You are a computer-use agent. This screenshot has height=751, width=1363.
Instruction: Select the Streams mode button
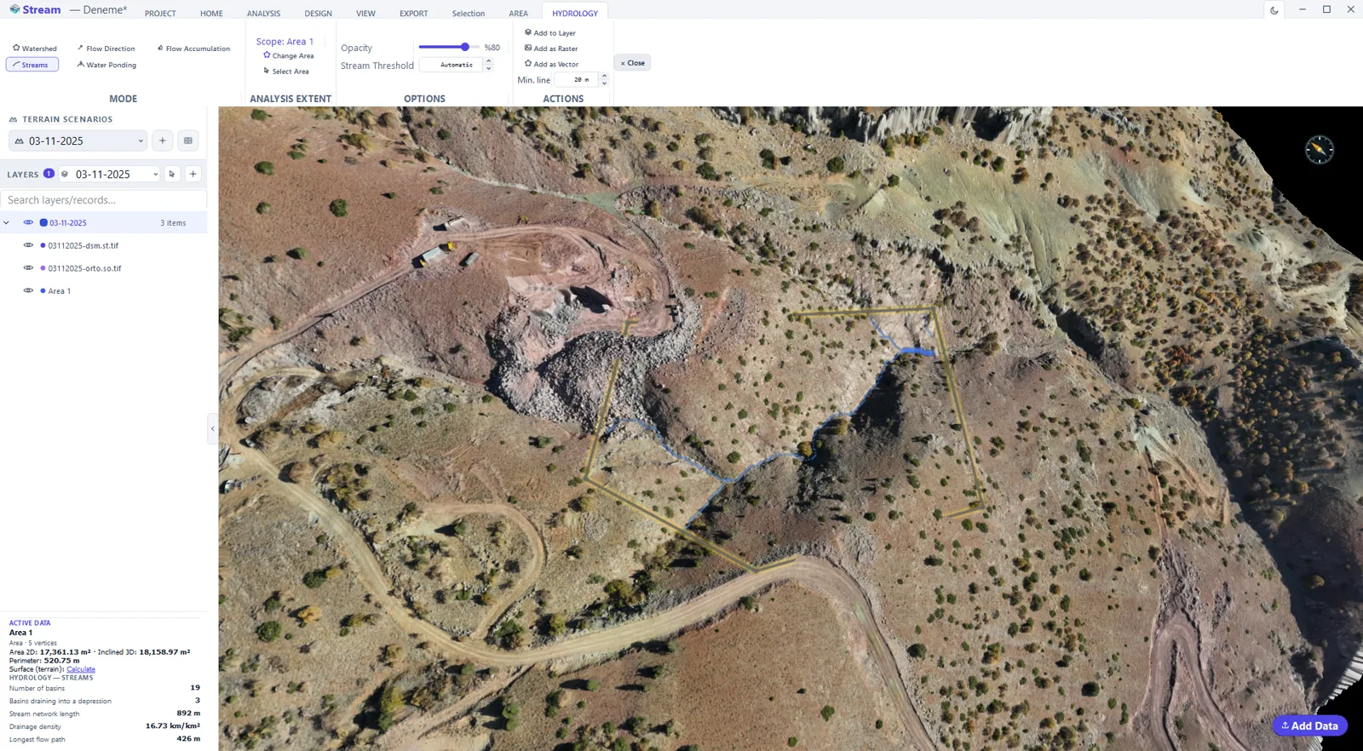(32, 65)
